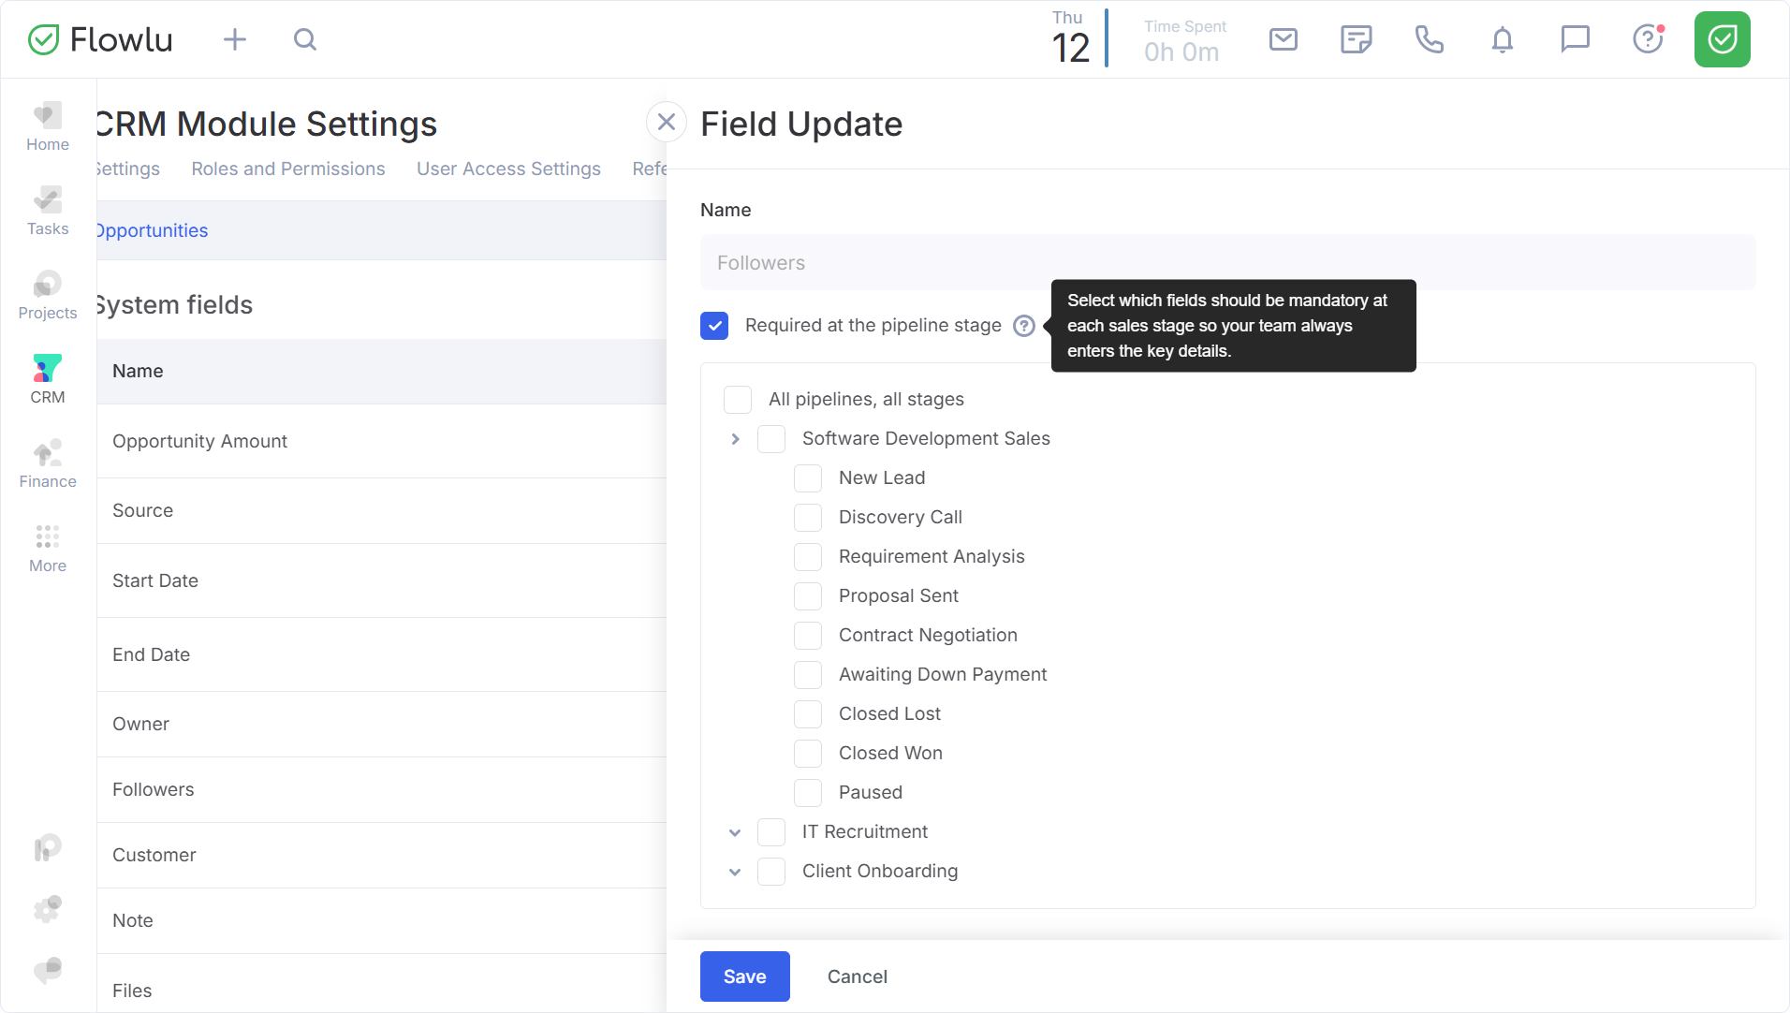This screenshot has height=1013, width=1790.
Task: Expand the Client Onboarding pipeline
Action: [x=735, y=872]
